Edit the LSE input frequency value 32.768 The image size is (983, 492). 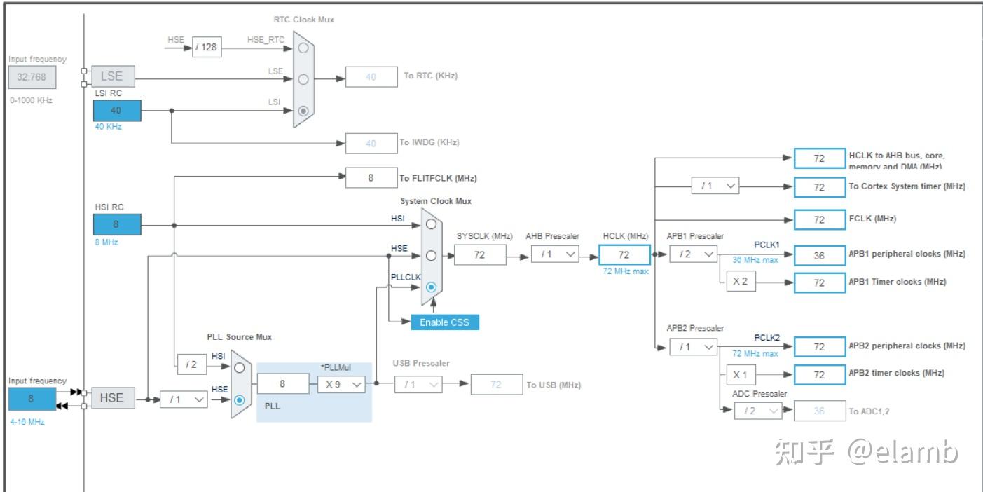(x=32, y=77)
